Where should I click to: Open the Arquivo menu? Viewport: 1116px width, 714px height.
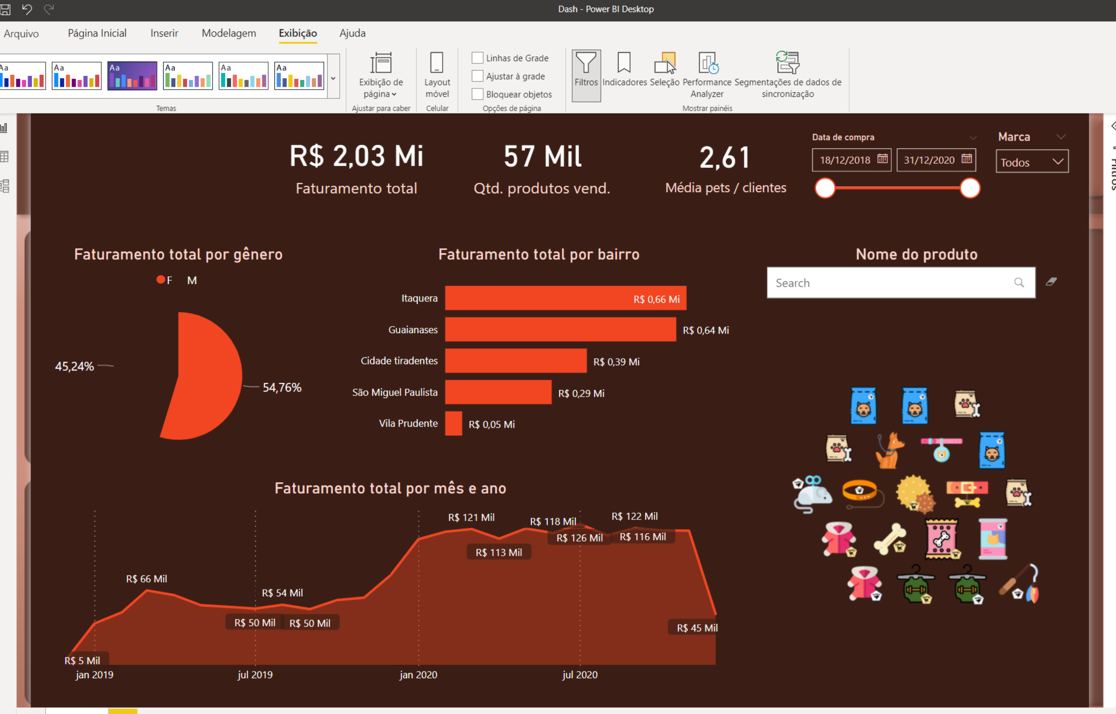20,33
